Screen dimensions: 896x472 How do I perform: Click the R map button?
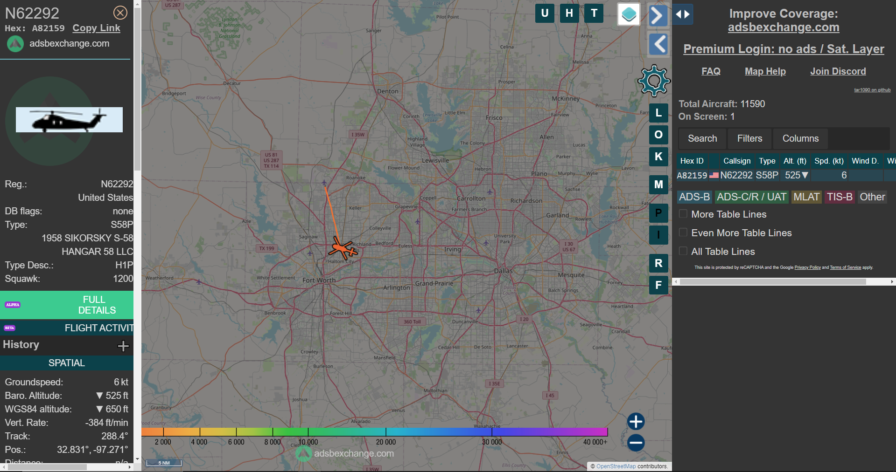click(x=658, y=263)
